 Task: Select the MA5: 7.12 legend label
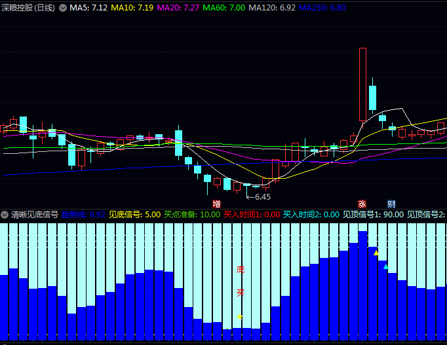pyautogui.click(x=88, y=8)
